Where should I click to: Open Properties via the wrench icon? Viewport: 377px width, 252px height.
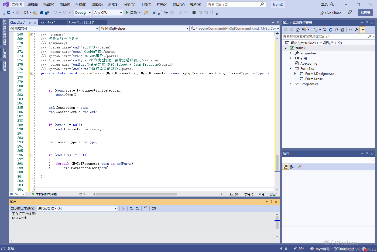[x=356, y=30]
